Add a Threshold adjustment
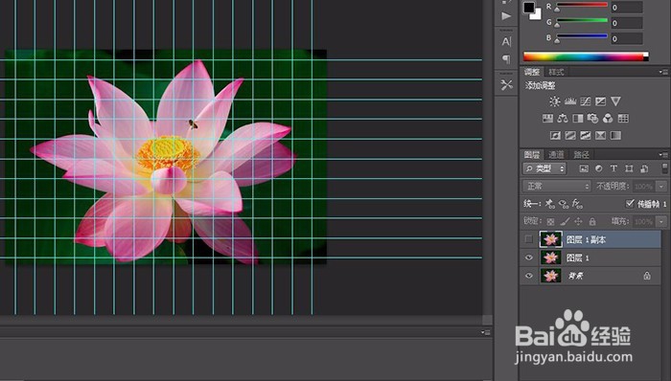 585,135
